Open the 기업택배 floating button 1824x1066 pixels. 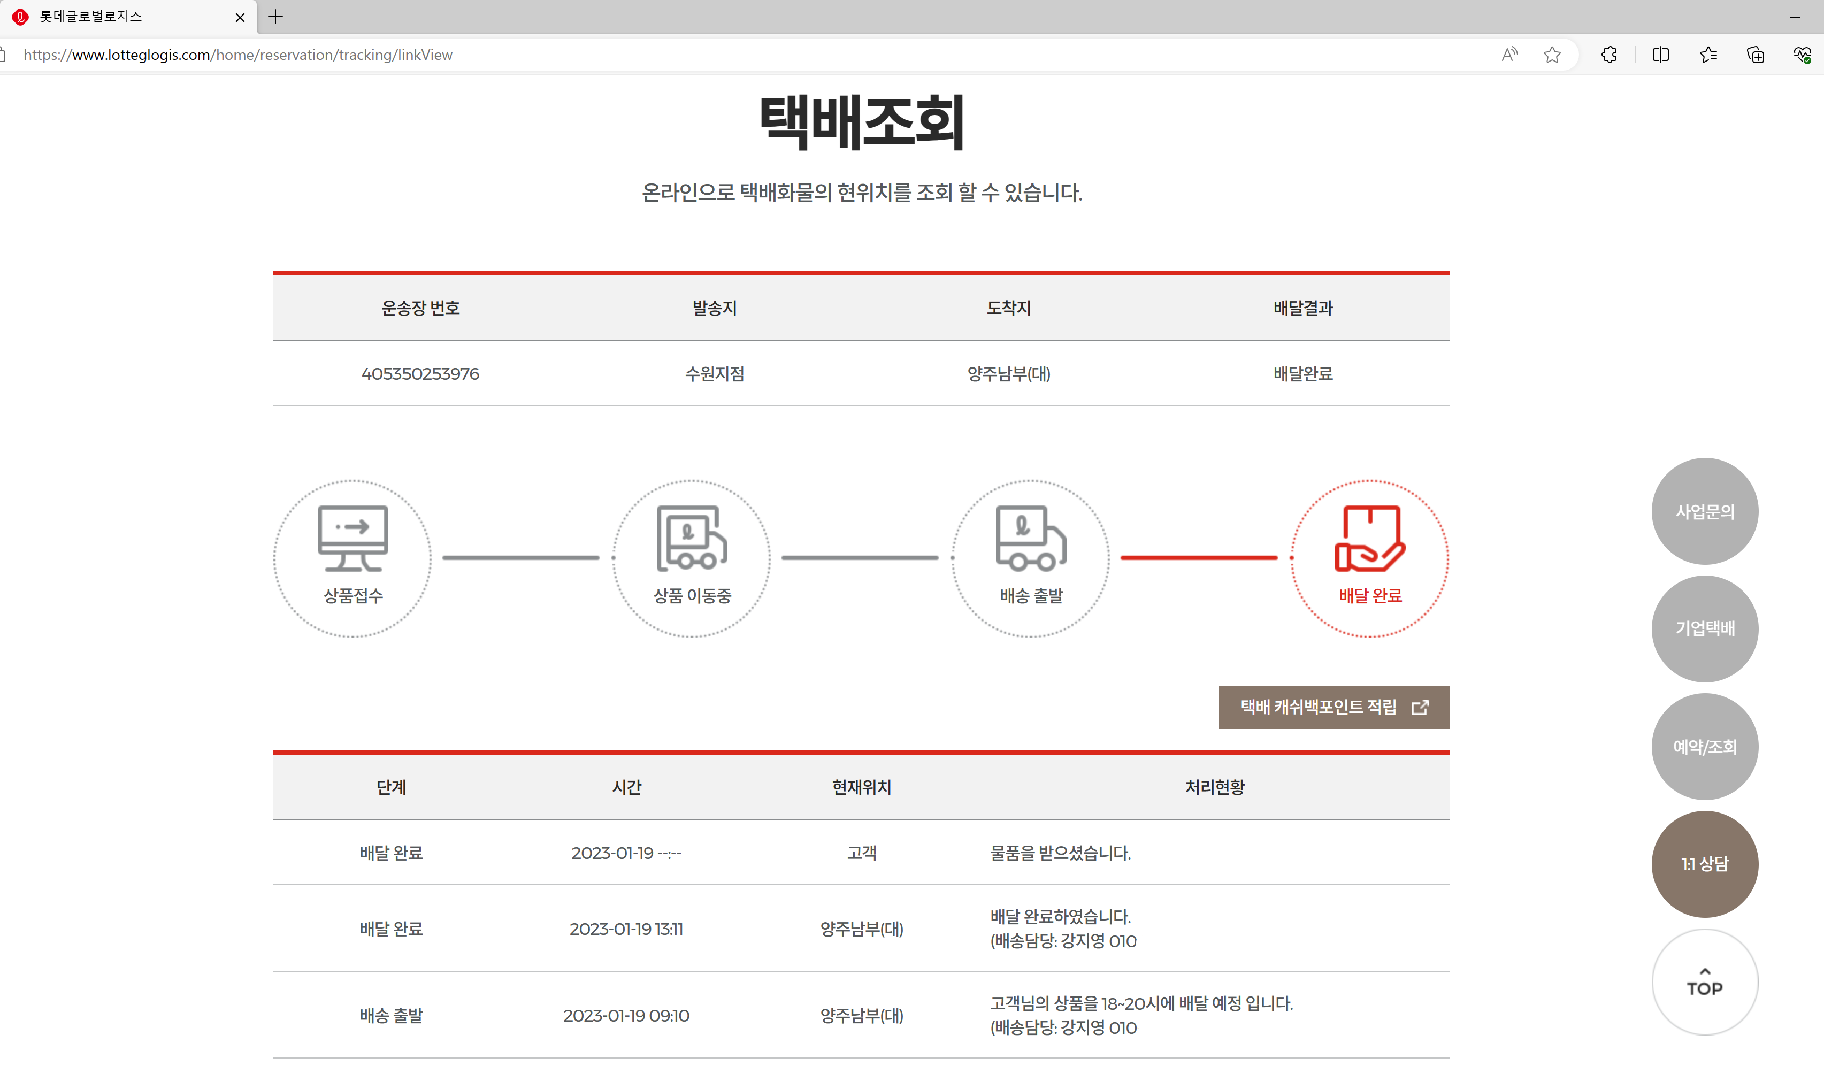tap(1705, 629)
